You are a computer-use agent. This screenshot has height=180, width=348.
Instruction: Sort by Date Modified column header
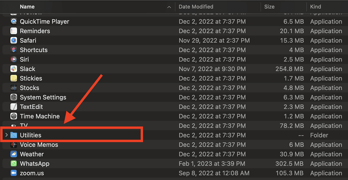(x=196, y=6)
